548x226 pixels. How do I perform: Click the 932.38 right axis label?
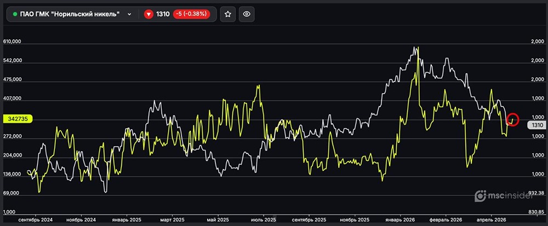(x=535, y=193)
